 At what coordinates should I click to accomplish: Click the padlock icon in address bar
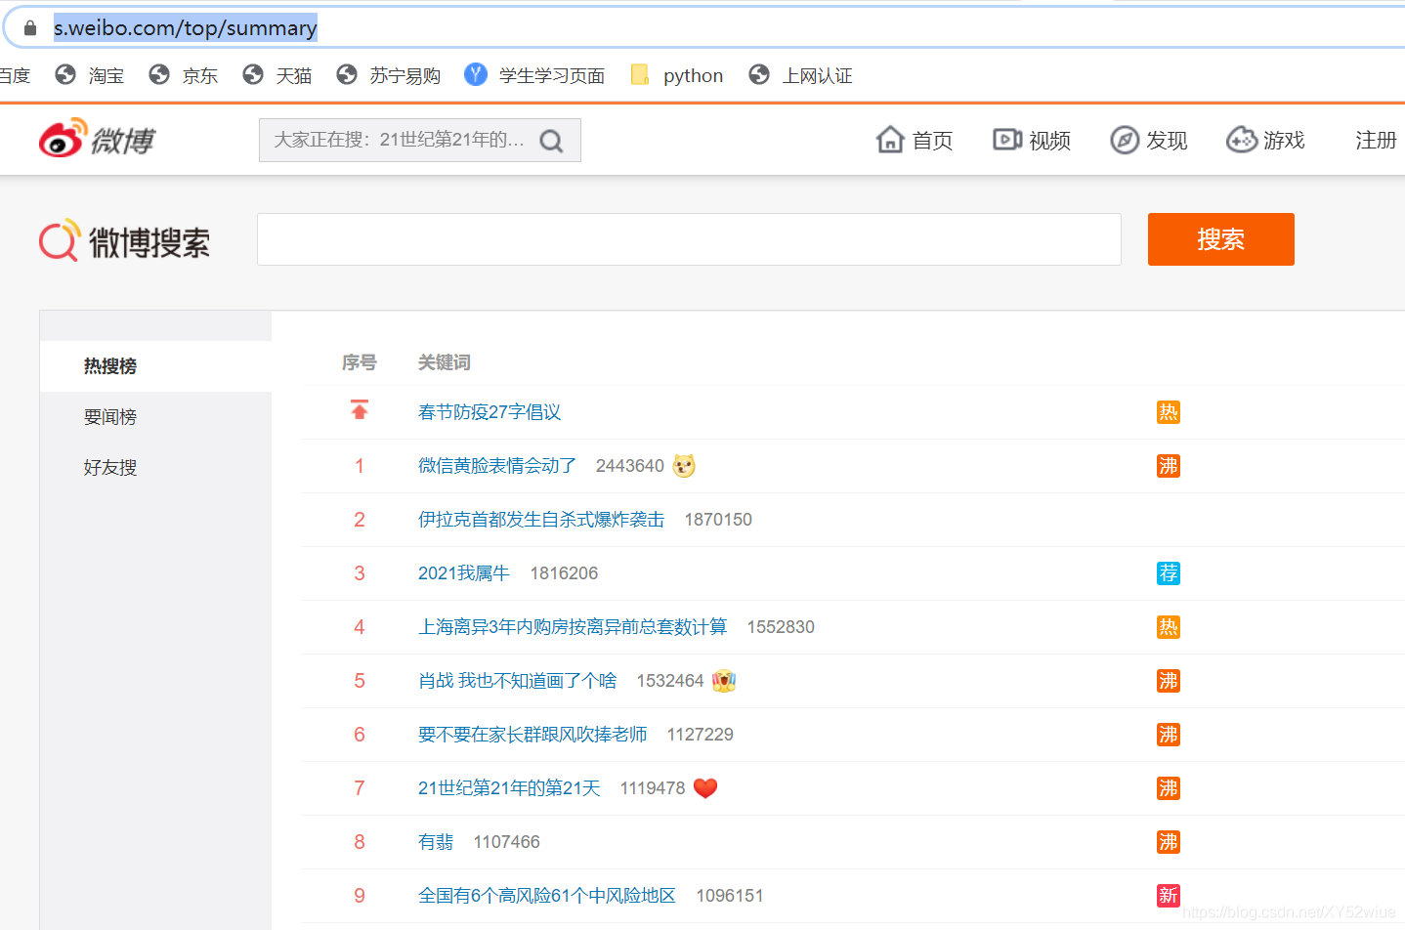30,27
